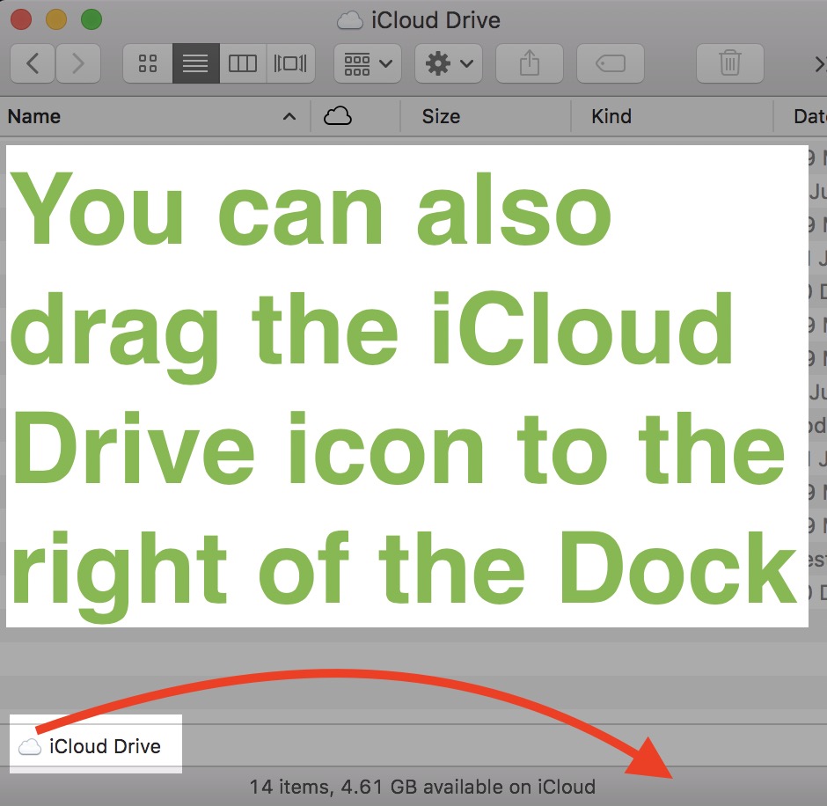Switch to column view
The image size is (827, 806).
[243, 62]
